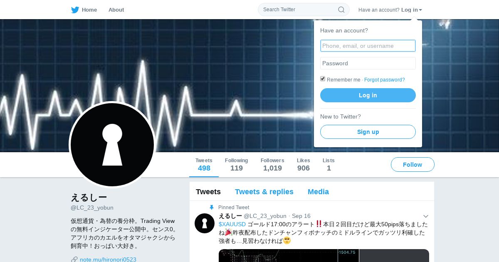Screen dimensions: 499x262
Task: Open the keyhole profile picture
Action: (x=112, y=145)
